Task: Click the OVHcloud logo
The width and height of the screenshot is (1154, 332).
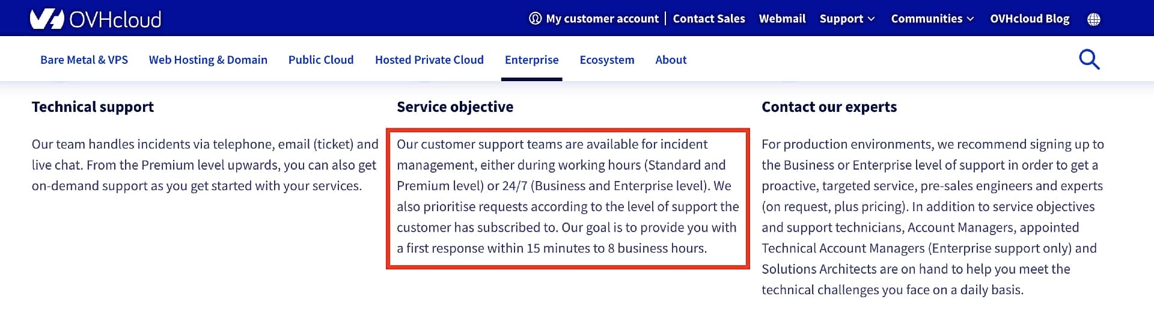Action: (96, 19)
